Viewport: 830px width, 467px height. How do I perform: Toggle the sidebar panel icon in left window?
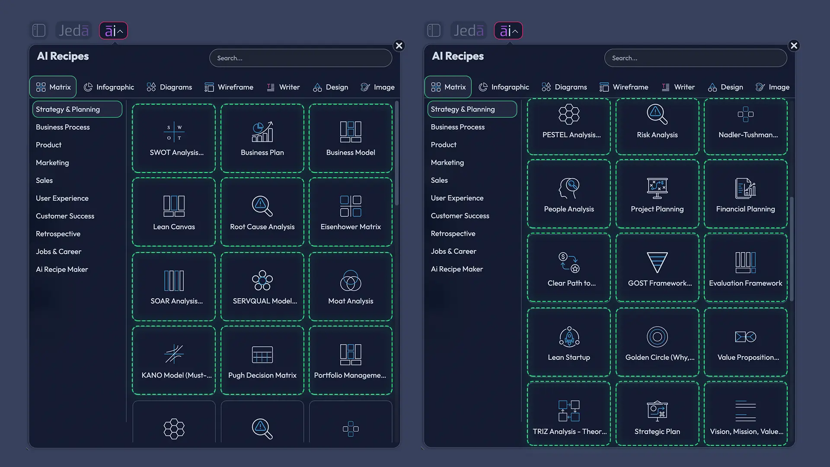pyautogui.click(x=39, y=30)
